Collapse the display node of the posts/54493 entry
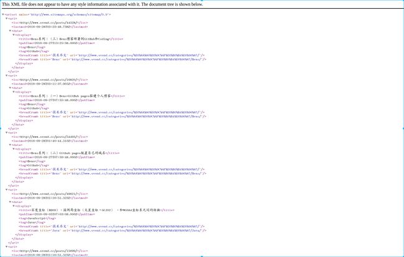Screen dimensions: 404x257 [x=14, y=149]
